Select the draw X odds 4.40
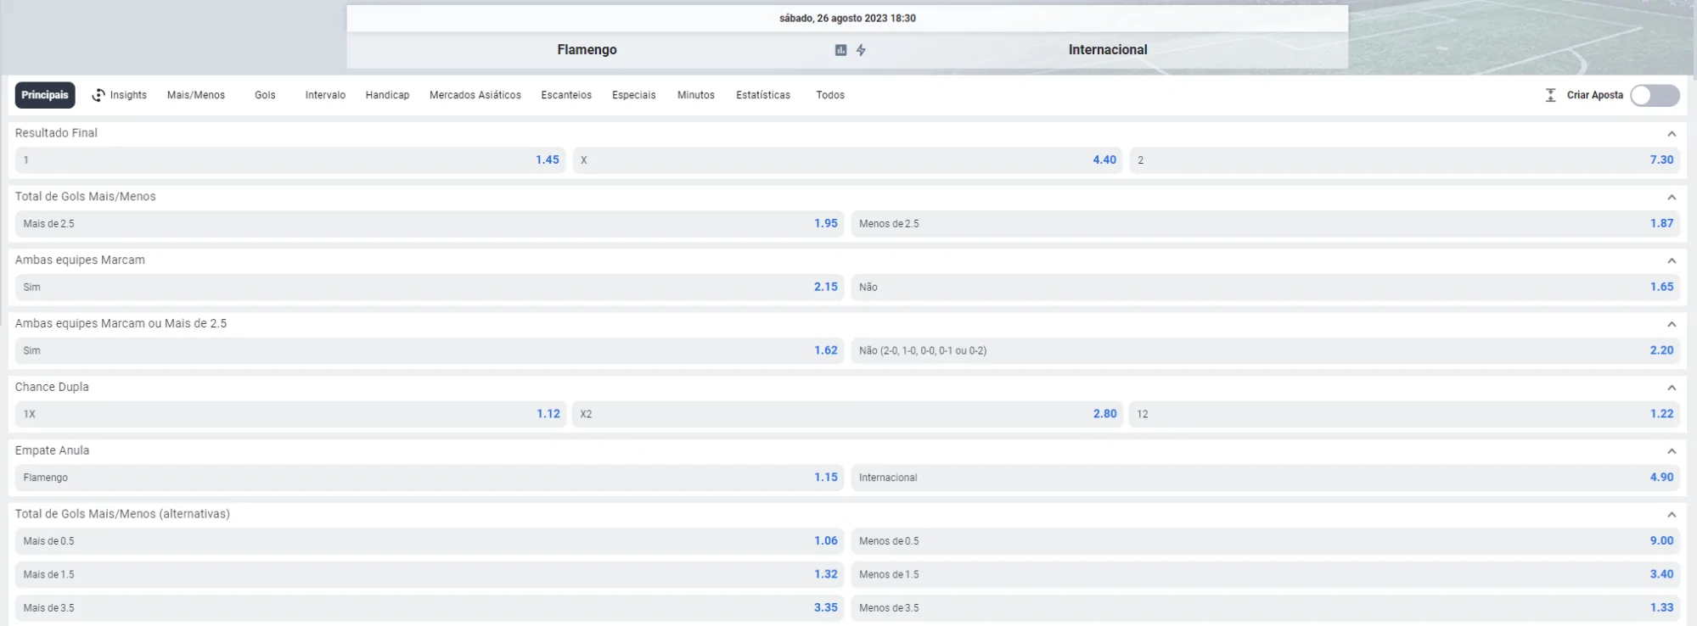 tap(847, 160)
